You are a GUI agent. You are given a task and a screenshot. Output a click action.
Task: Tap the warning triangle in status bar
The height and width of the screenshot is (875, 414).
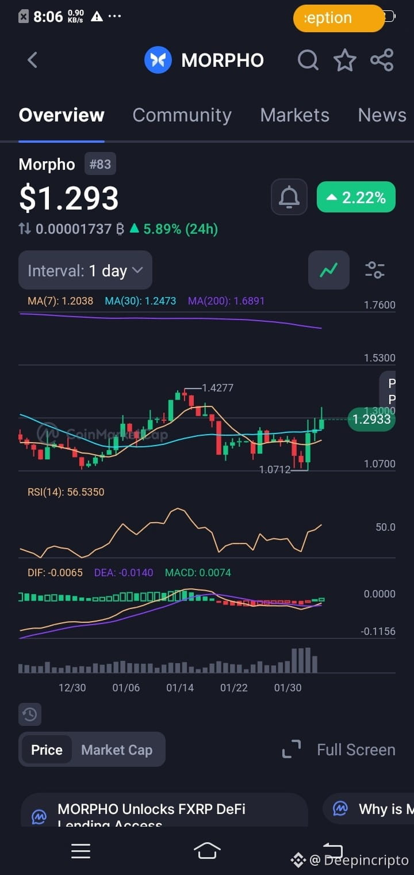tap(97, 17)
